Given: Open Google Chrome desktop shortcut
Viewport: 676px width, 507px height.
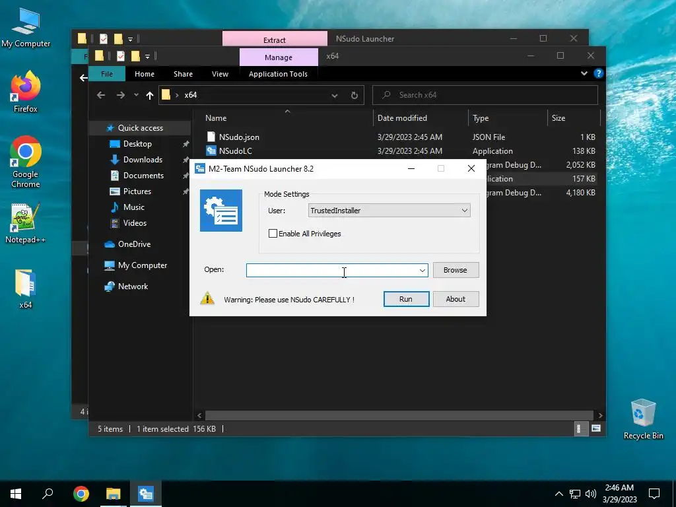Looking at the screenshot, I should [x=26, y=162].
